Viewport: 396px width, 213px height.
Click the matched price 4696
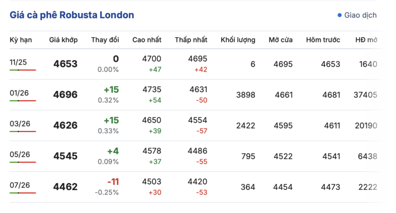[x=65, y=95]
